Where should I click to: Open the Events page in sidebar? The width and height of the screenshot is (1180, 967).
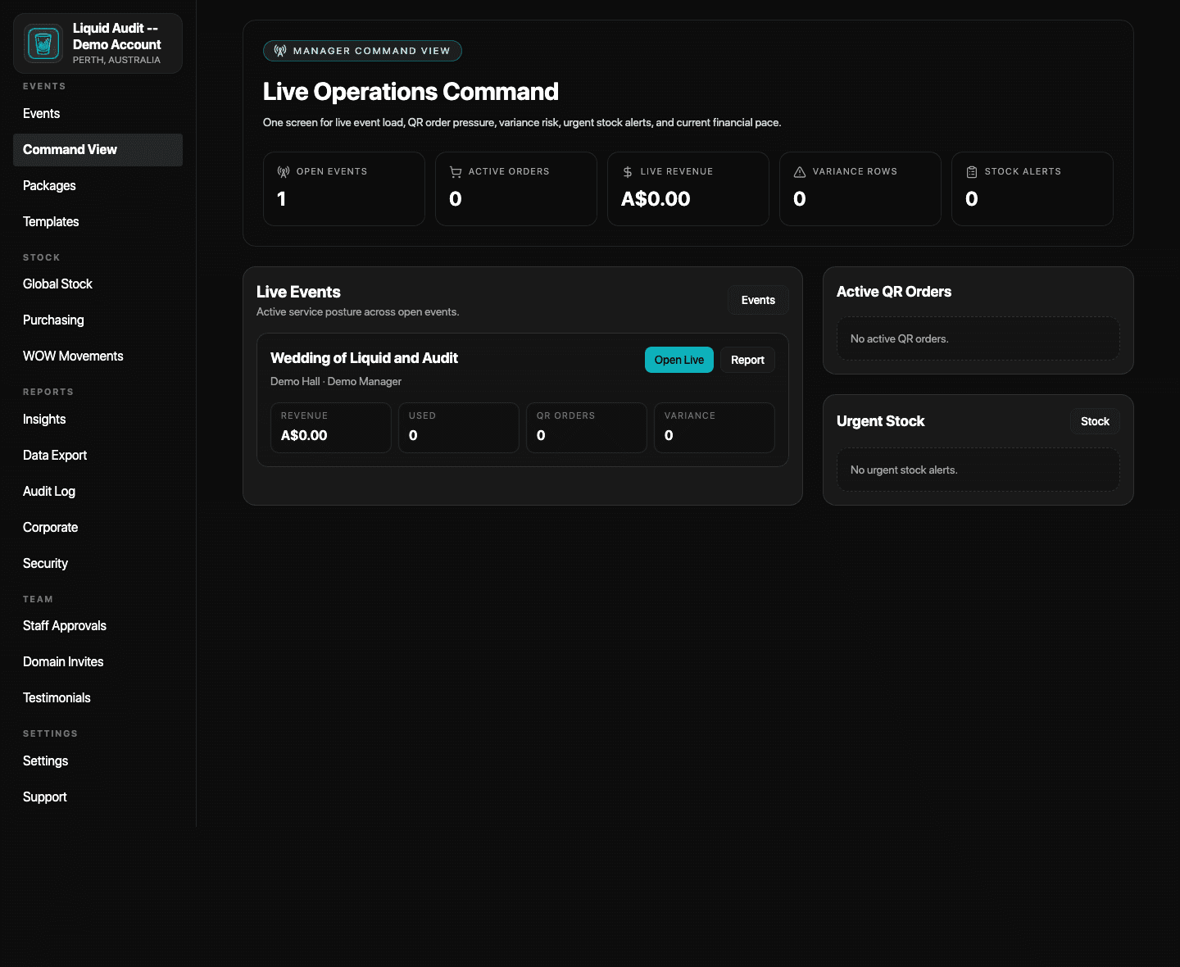(98, 114)
